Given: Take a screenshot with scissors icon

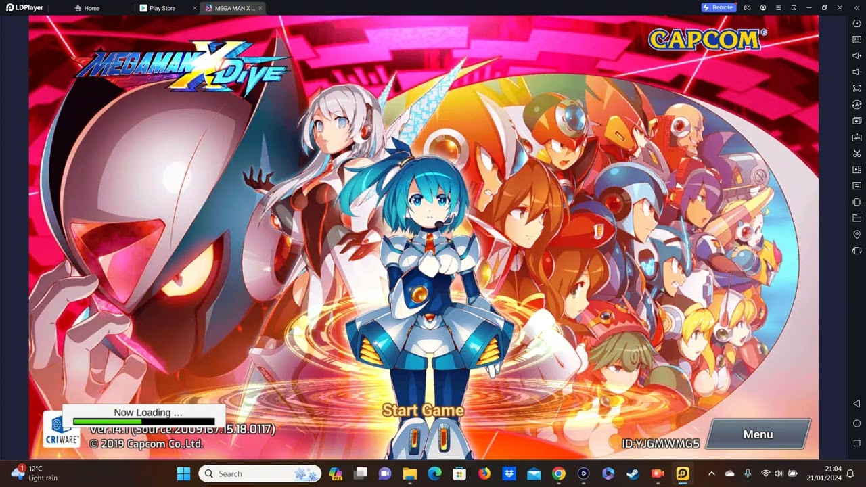Looking at the screenshot, I should coord(857,154).
